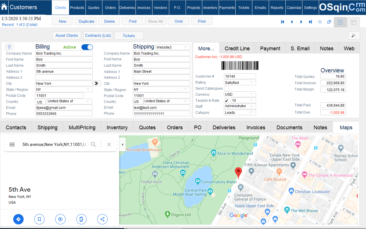Open the Currency dropdown
The image size is (366, 229).
(240, 94)
